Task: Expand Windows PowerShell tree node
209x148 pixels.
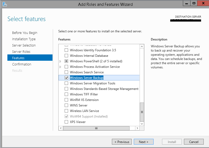Action: pyautogui.click(x=60, y=61)
